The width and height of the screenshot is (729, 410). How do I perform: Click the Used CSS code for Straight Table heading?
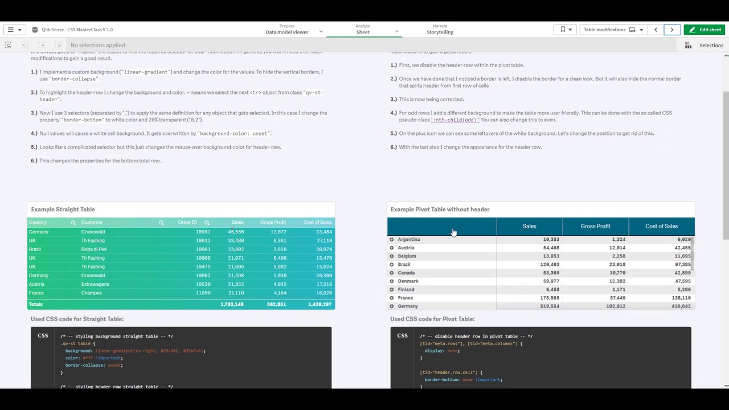click(77, 319)
